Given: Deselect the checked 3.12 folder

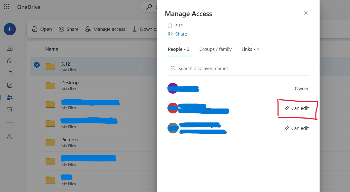Looking at the screenshot, I should (37, 65).
